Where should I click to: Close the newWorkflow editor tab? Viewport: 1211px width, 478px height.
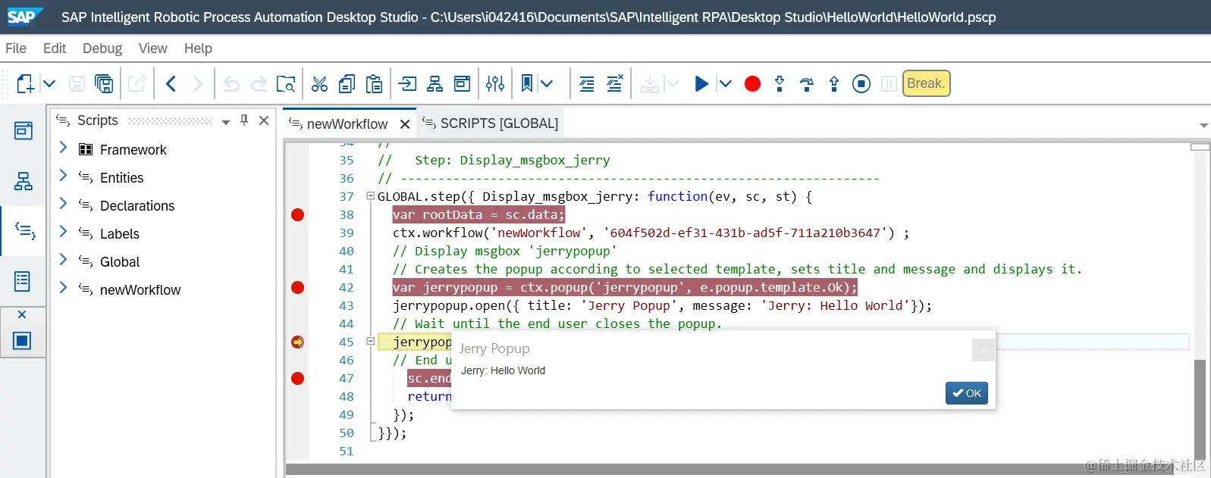[x=405, y=124]
